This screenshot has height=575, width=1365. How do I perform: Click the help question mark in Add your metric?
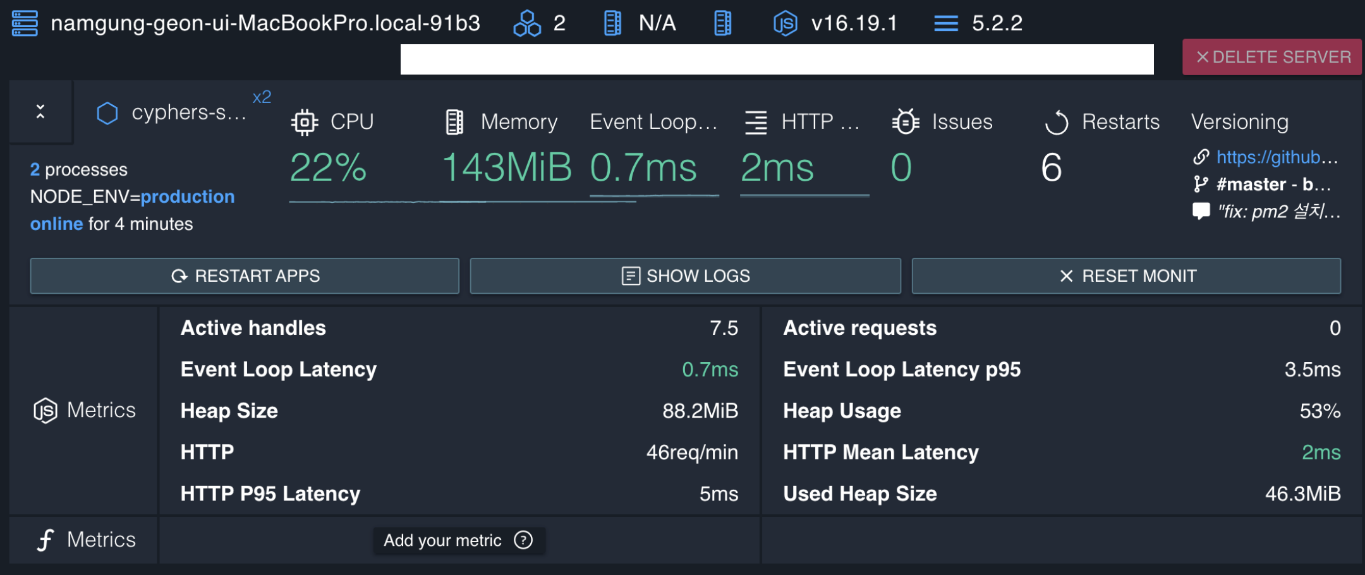(523, 540)
